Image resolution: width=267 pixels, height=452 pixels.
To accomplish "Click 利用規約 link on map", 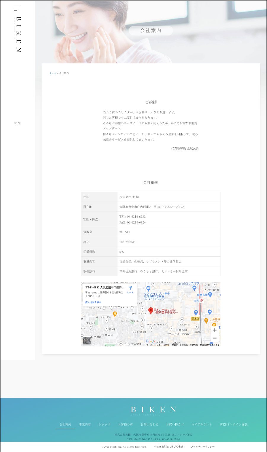I will click(x=194, y=345).
